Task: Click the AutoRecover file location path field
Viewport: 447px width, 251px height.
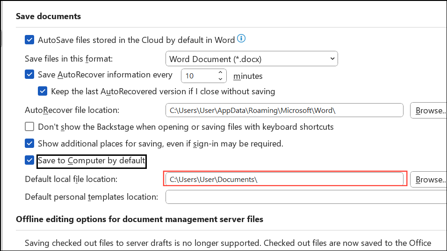Action: (284, 111)
